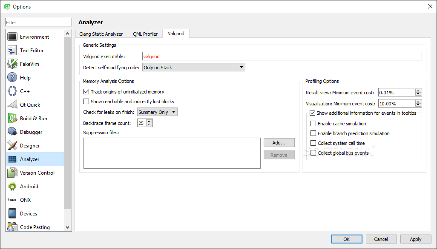Select the Debugger bug icon

[12, 132]
